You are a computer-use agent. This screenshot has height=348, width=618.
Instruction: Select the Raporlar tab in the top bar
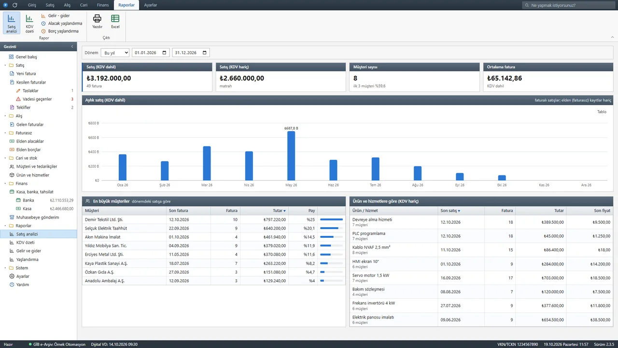[x=126, y=5]
